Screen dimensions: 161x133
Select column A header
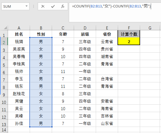pyautogui.click(x=19, y=28)
